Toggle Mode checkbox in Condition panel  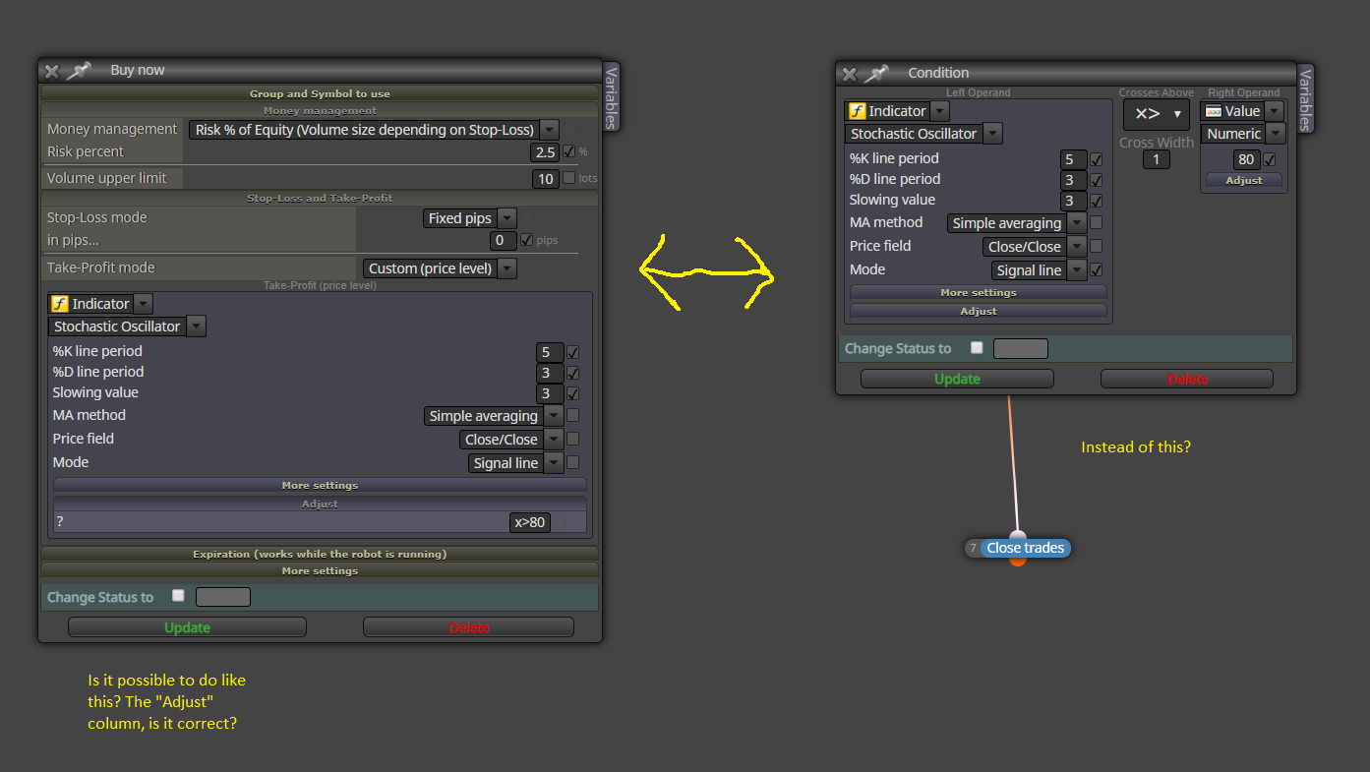pos(1097,269)
